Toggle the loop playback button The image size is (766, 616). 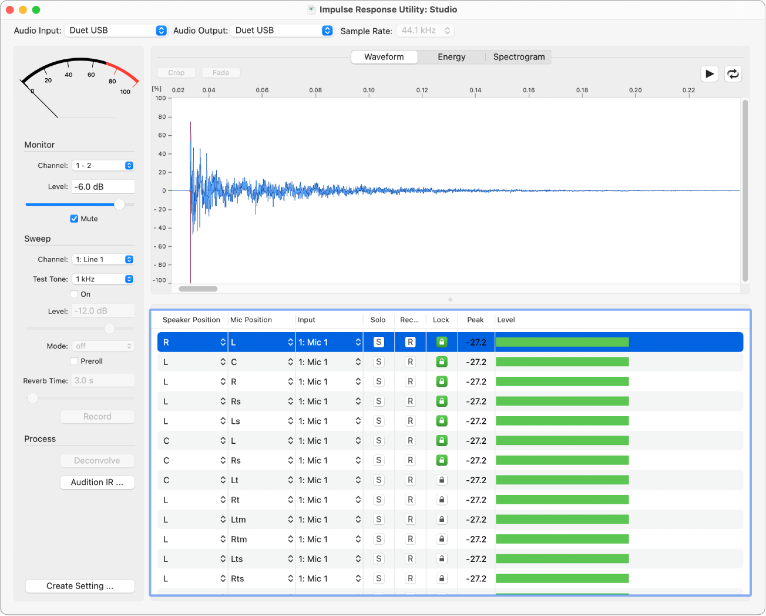click(x=733, y=74)
